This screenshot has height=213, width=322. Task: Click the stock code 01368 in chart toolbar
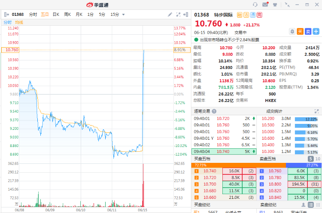coord(18,14)
